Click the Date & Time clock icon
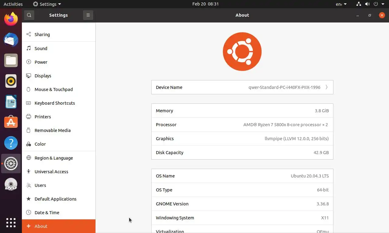Viewport: 389px width, 233px height. pyautogui.click(x=29, y=212)
